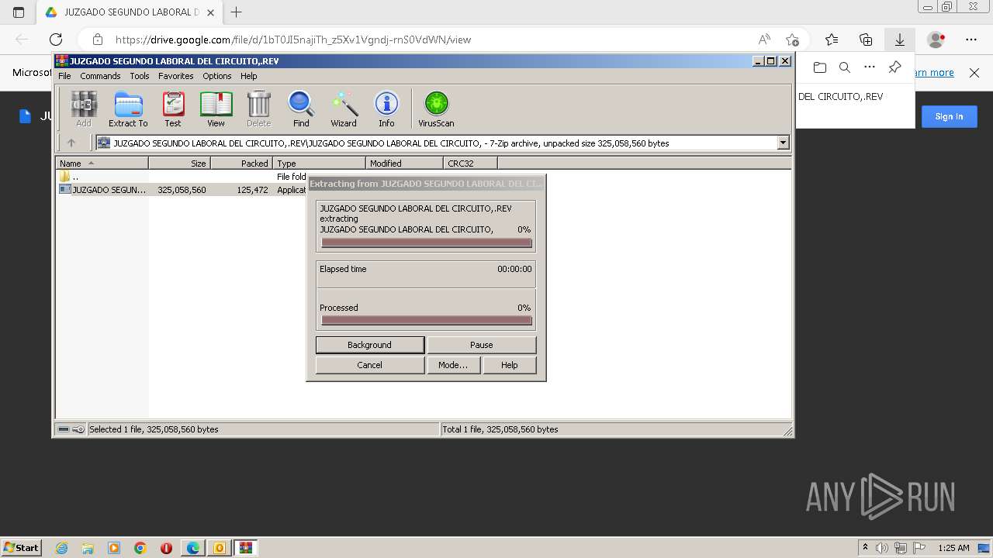Screen dimensions: 993x558
Task: Open the View toolbar icon
Action: (216, 108)
